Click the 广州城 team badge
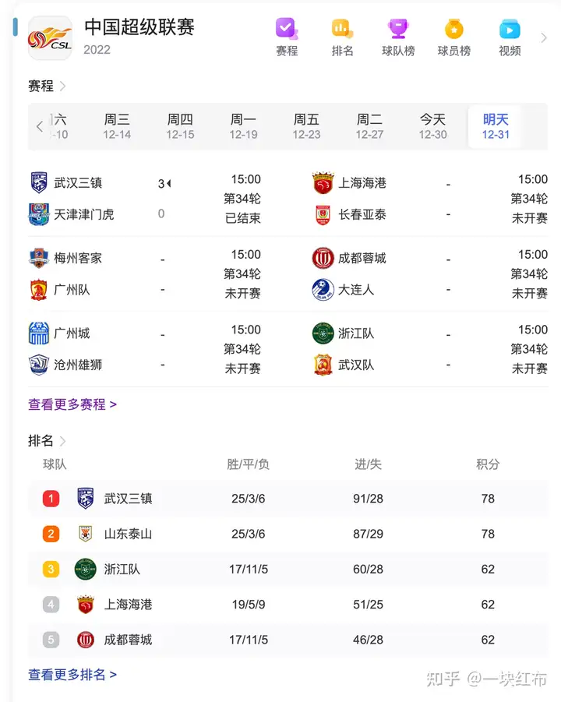 point(39,333)
